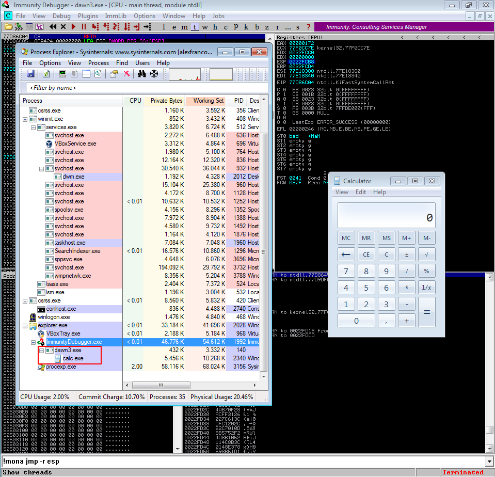
Task: Open the ImmLib menu
Action: pyautogui.click(x=116, y=16)
